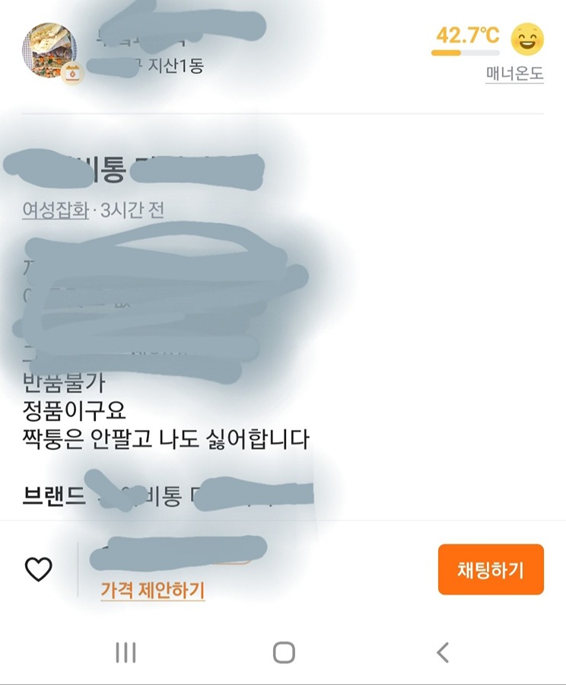Open the seller's profile picture
566x685 pixels.
click(49, 50)
